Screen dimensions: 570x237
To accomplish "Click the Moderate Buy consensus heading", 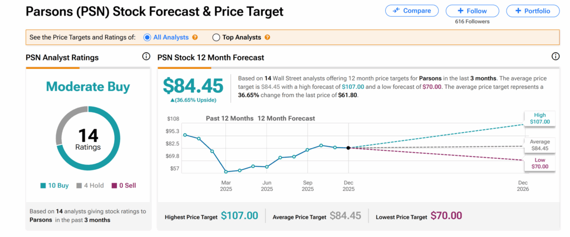I will [88, 87].
